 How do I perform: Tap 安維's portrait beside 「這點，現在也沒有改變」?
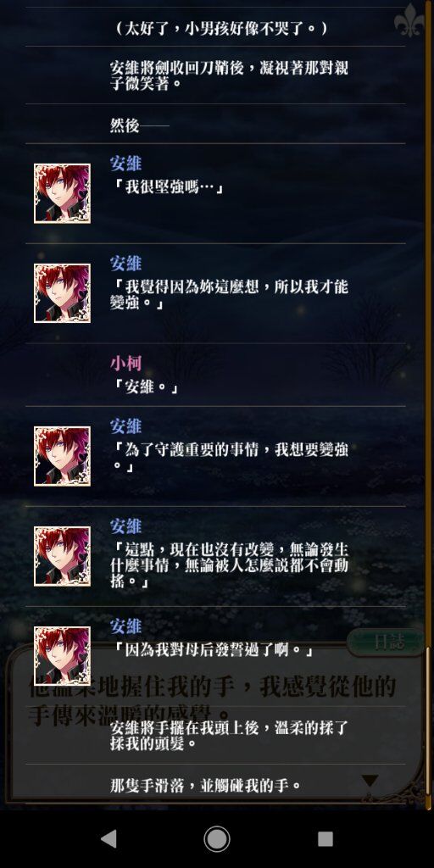tap(62, 556)
